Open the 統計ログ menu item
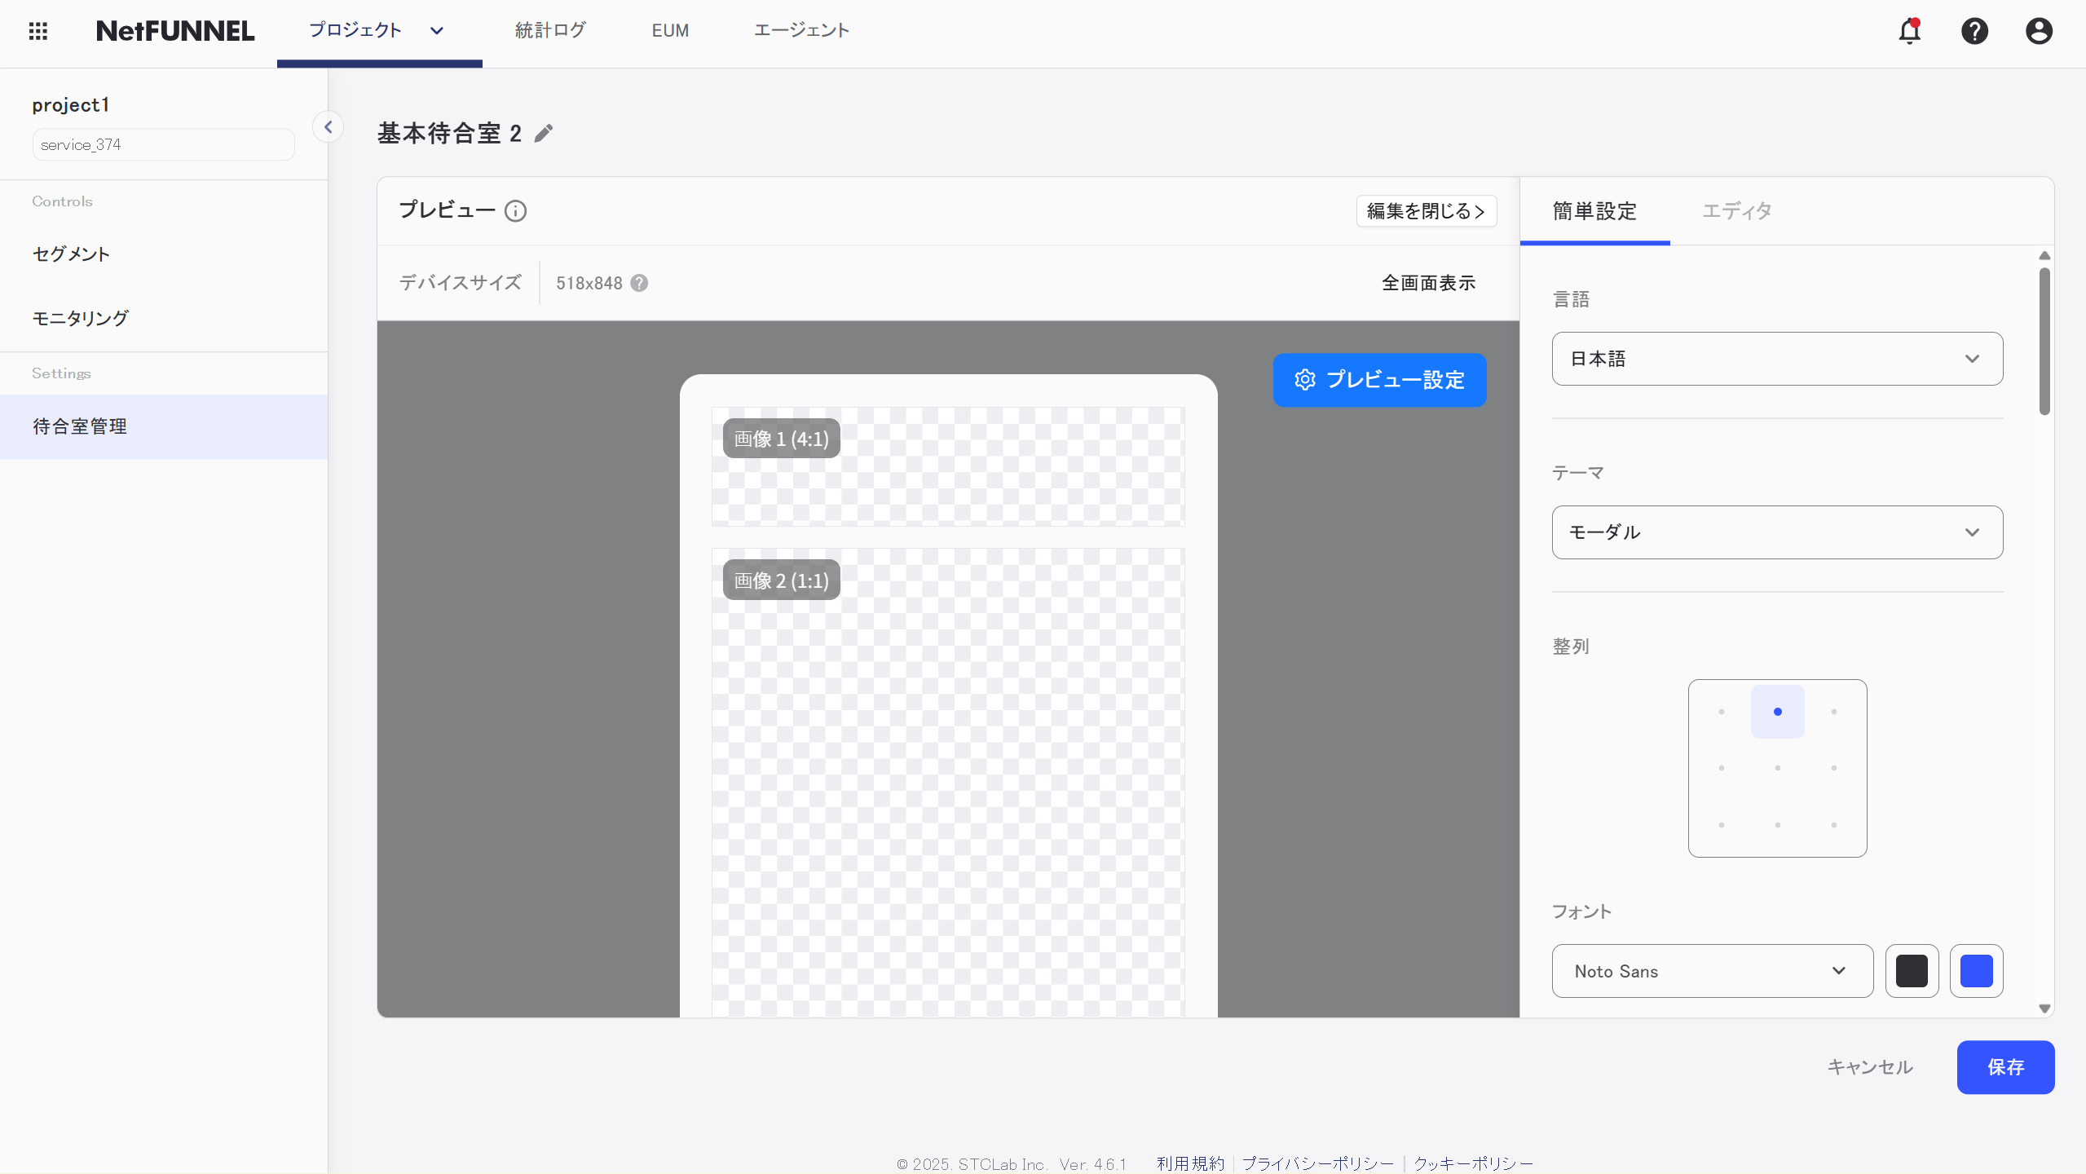Image resolution: width=2086 pixels, height=1174 pixels. pos(550,31)
